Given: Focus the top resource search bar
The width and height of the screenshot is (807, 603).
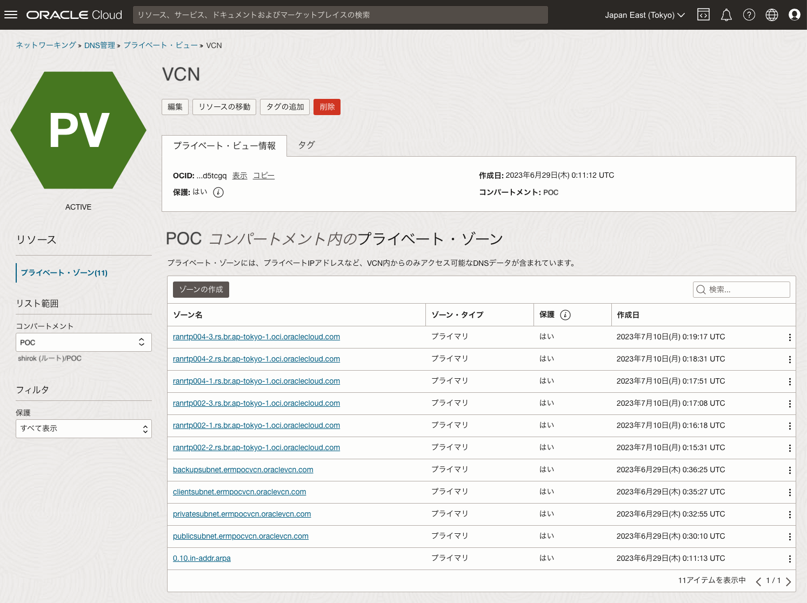Looking at the screenshot, I should pos(341,15).
